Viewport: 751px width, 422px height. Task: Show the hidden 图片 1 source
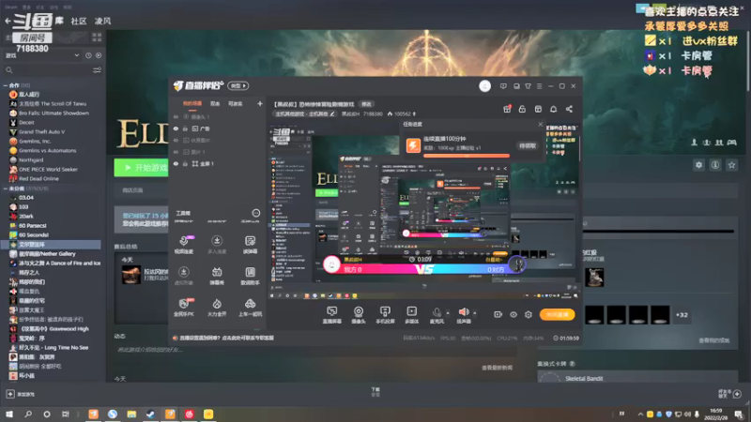tap(176, 152)
